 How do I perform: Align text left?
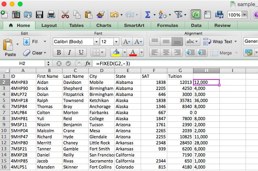(154, 53)
